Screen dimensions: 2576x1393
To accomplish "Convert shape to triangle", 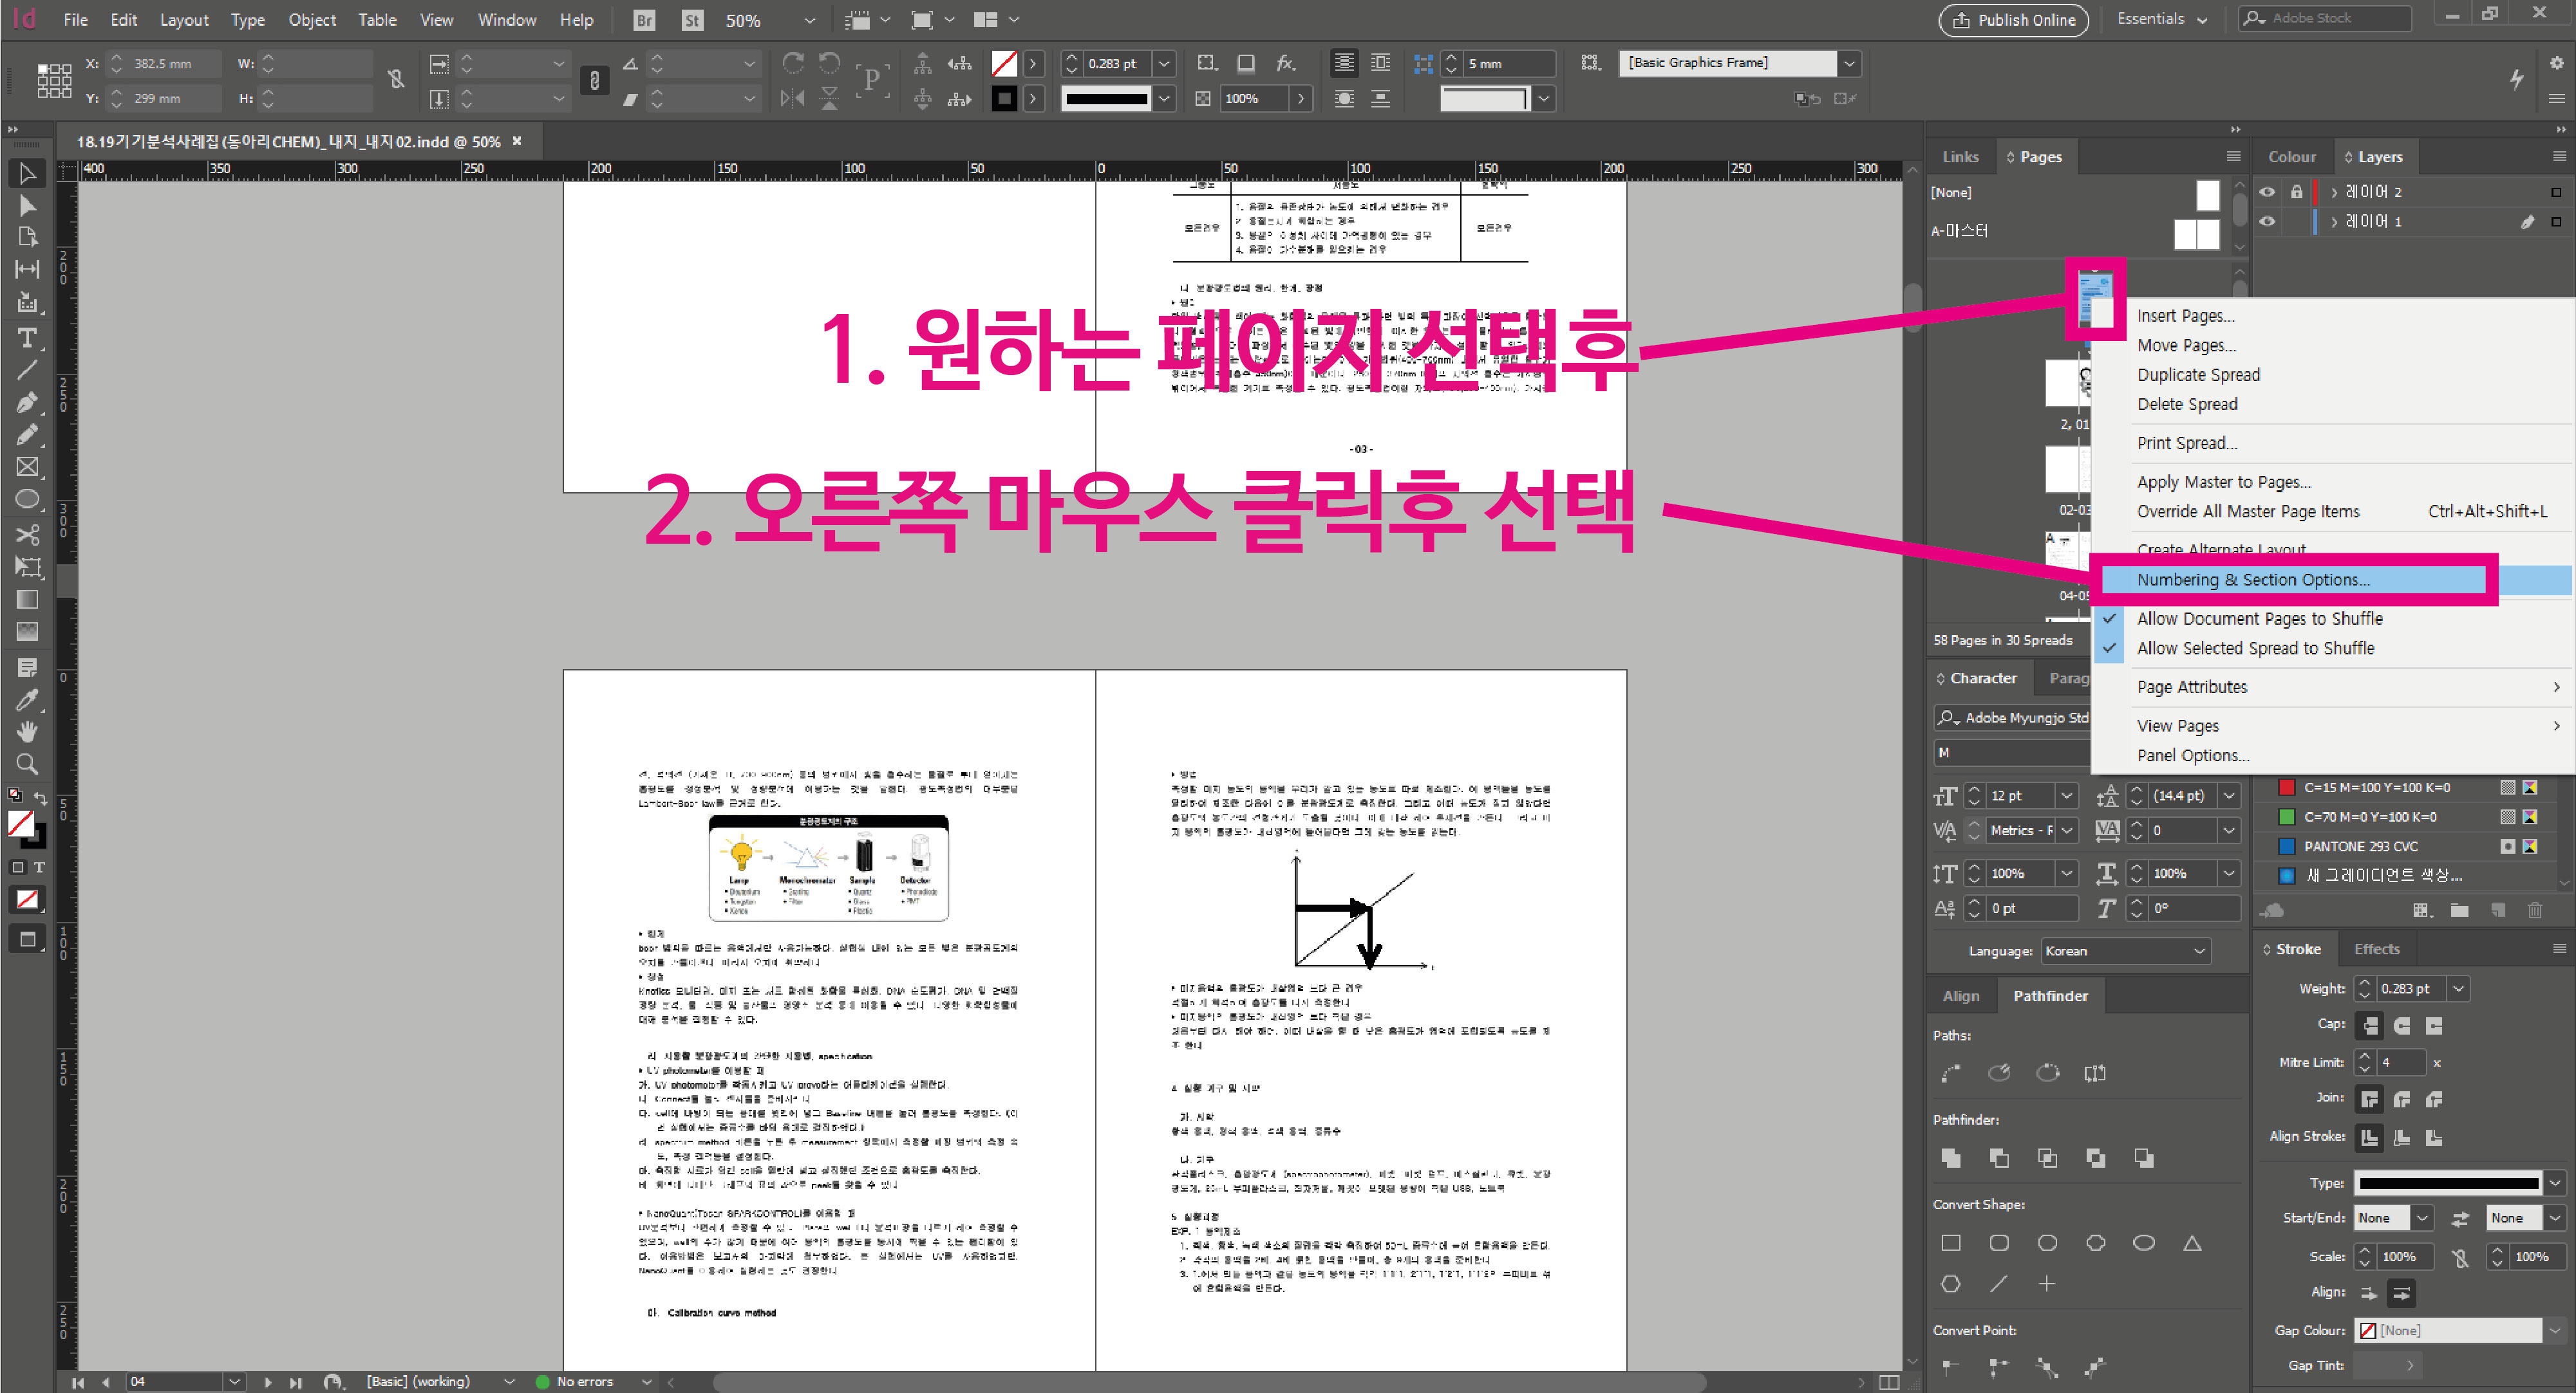I will click(2192, 1242).
